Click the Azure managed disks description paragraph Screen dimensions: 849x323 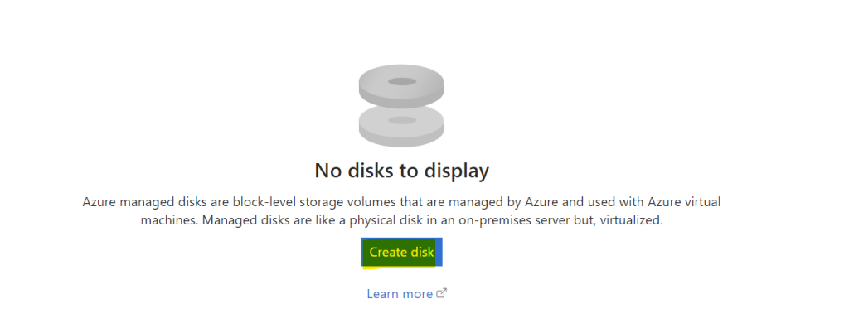point(402,211)
